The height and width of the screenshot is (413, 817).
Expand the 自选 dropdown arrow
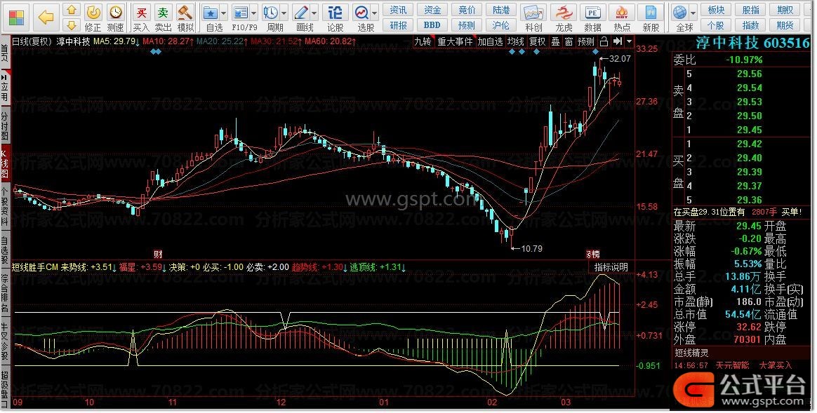coord(224,13)
